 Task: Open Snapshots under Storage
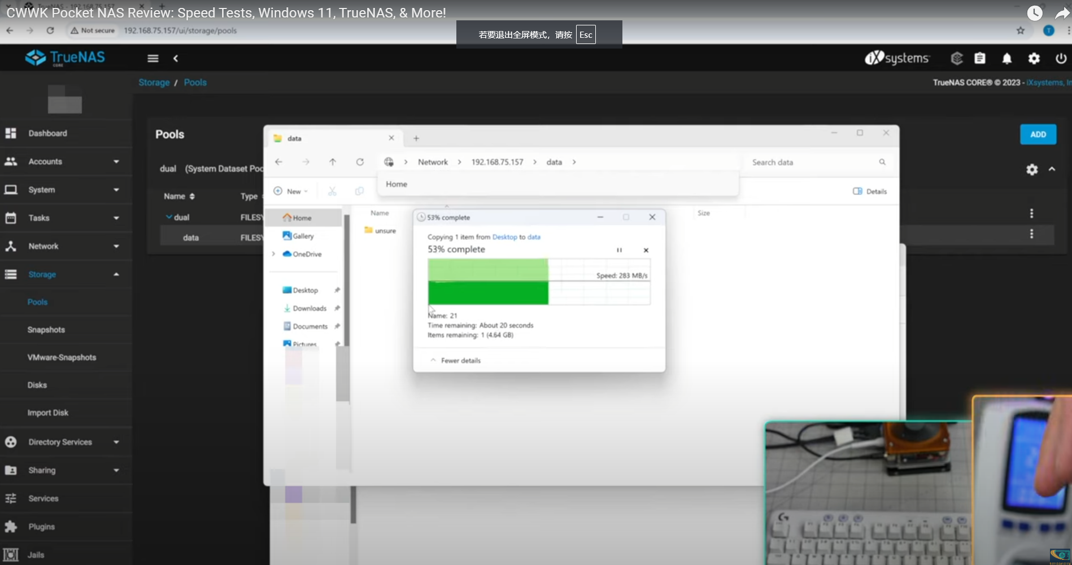tap(46, 330)
